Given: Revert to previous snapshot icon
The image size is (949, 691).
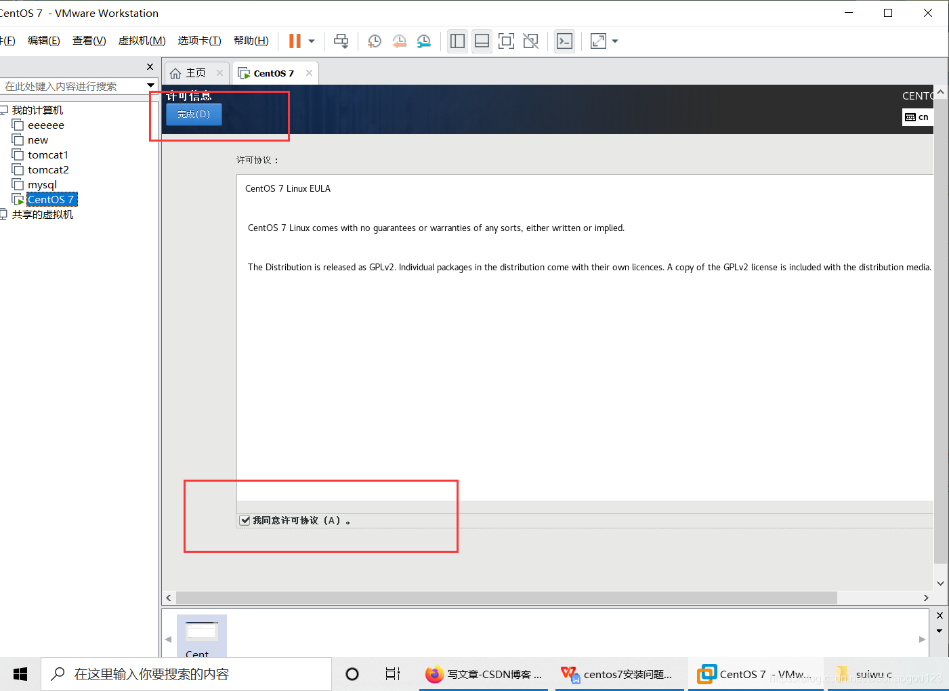Looking at the screenshot, I should coord(399,41).
